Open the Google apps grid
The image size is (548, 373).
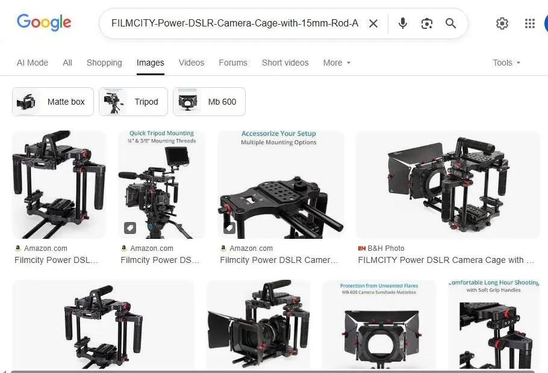coord(530,23)
